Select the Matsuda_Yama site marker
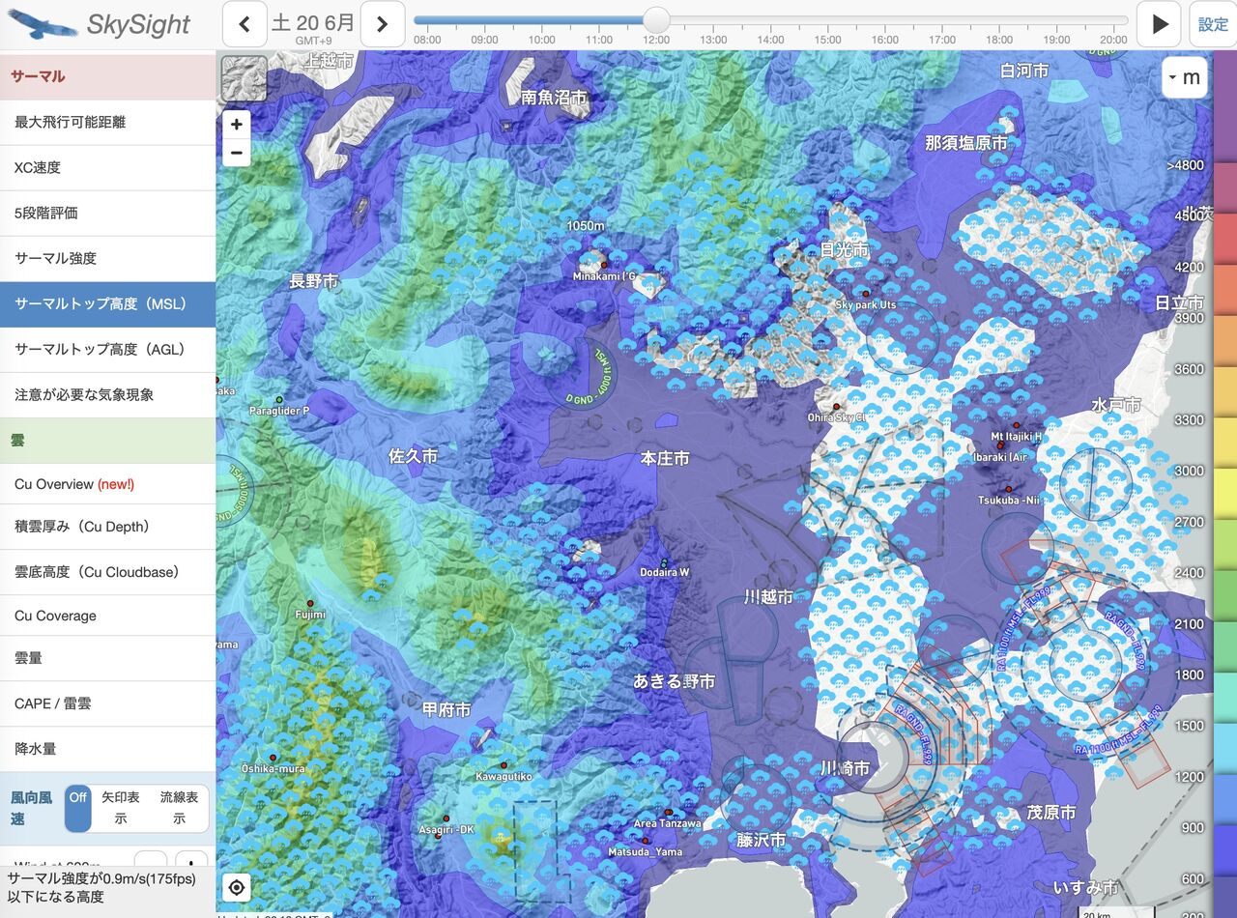The width and height of the screenshot is (1237, 918). [x=646, y=841]
